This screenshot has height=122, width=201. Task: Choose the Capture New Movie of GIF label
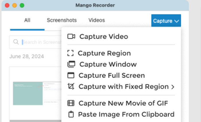pos(123,103)
